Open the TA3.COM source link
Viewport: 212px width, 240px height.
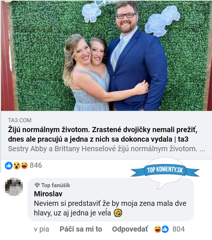(x=20, y=120)
